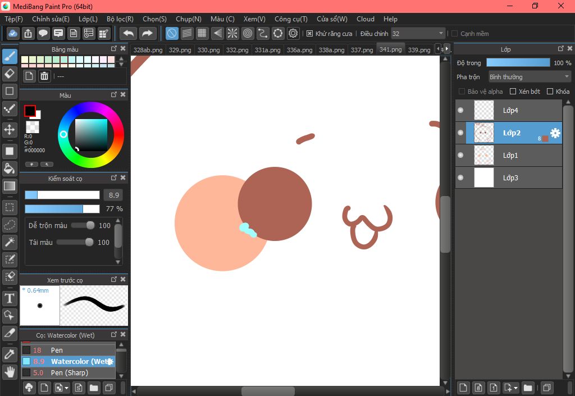Enable Xén bớt checkbox
The image size is (575, 396).
(x=513, y=92)
